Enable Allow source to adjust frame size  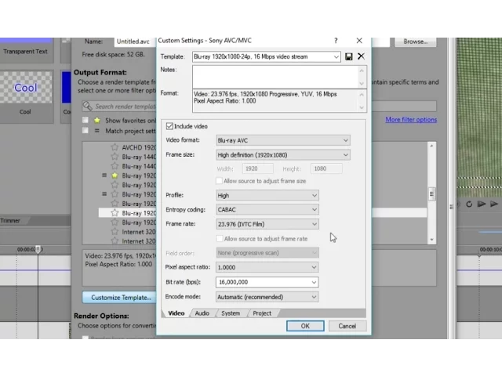pyautogui.click(x=220, y=181)
